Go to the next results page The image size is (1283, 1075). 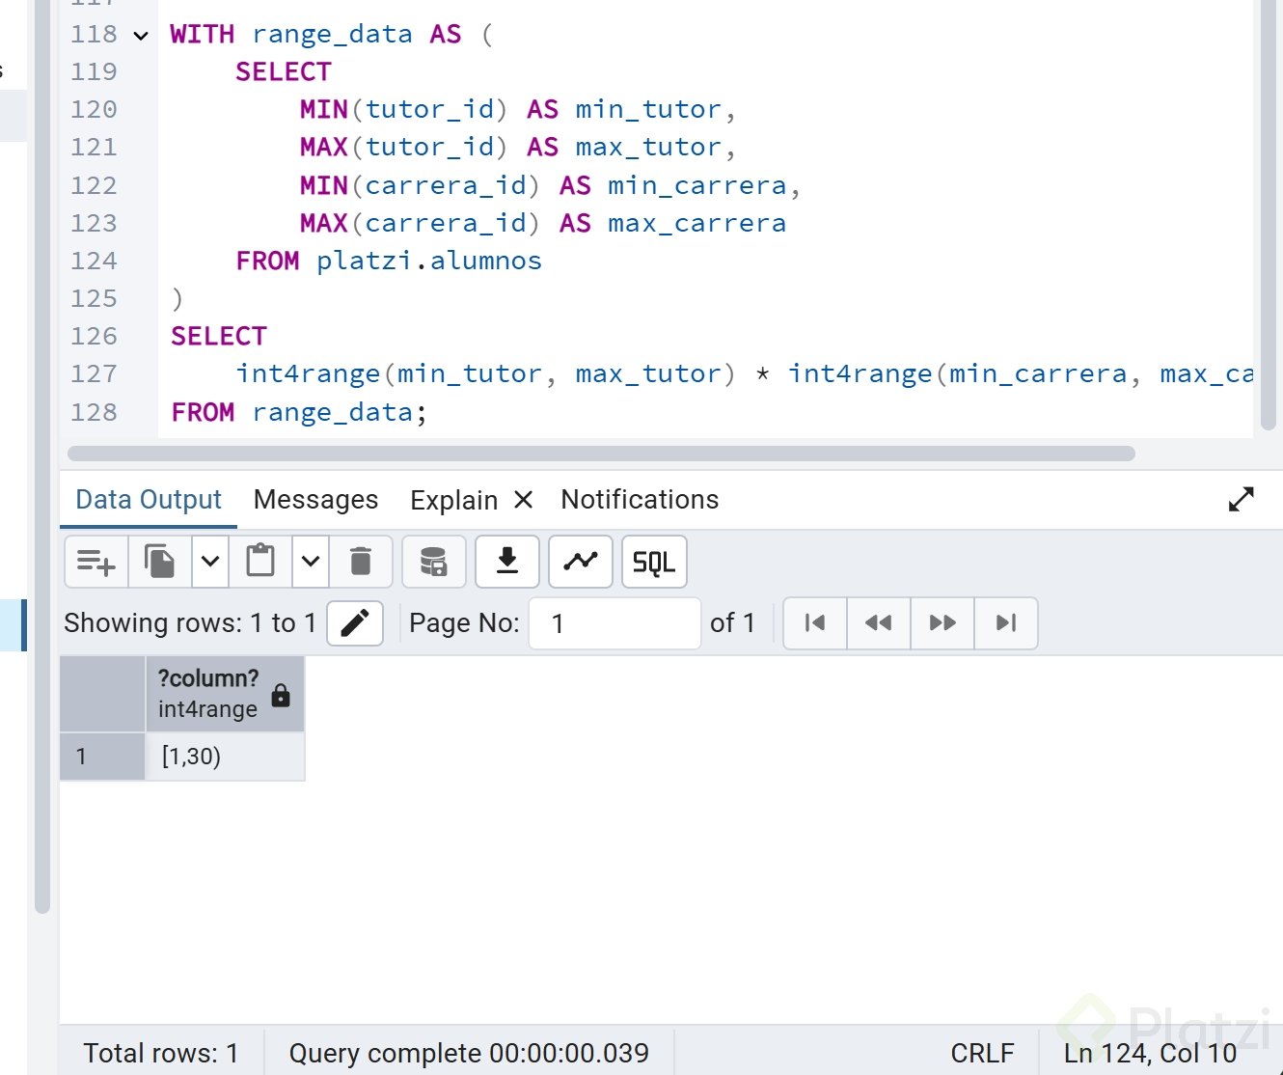coord(942,623)
